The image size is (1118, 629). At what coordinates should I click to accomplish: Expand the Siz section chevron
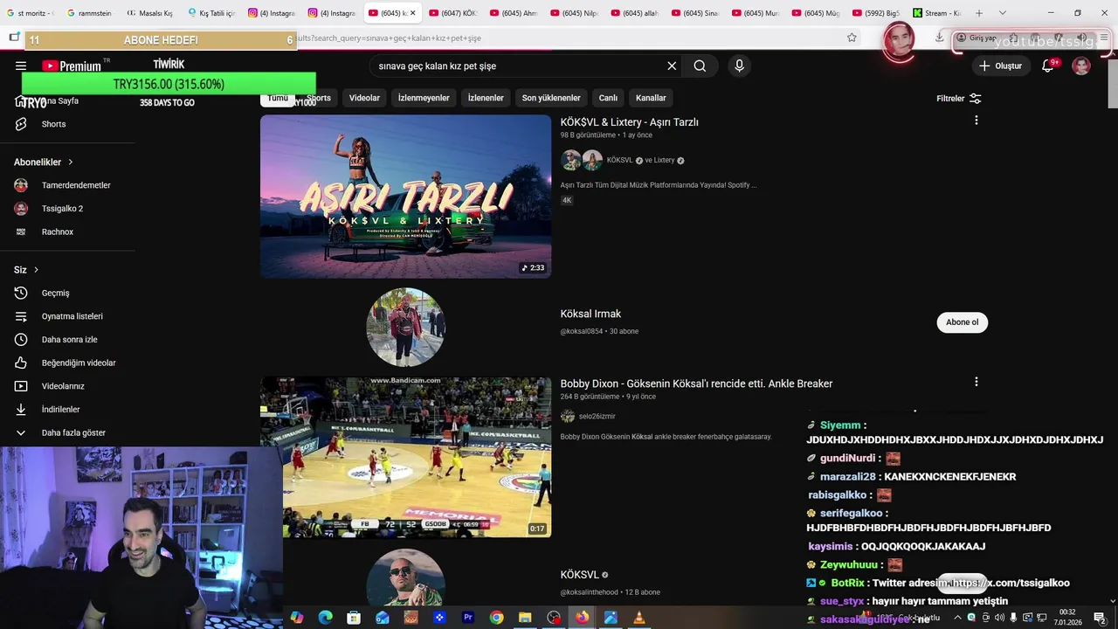pyautogui.click(x=36, y=270)
